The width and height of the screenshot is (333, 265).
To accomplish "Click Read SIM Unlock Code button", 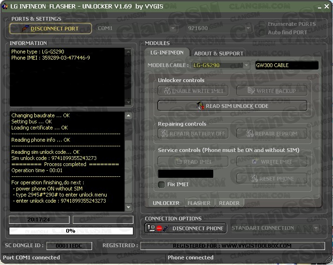I will [x=232, y=106].
